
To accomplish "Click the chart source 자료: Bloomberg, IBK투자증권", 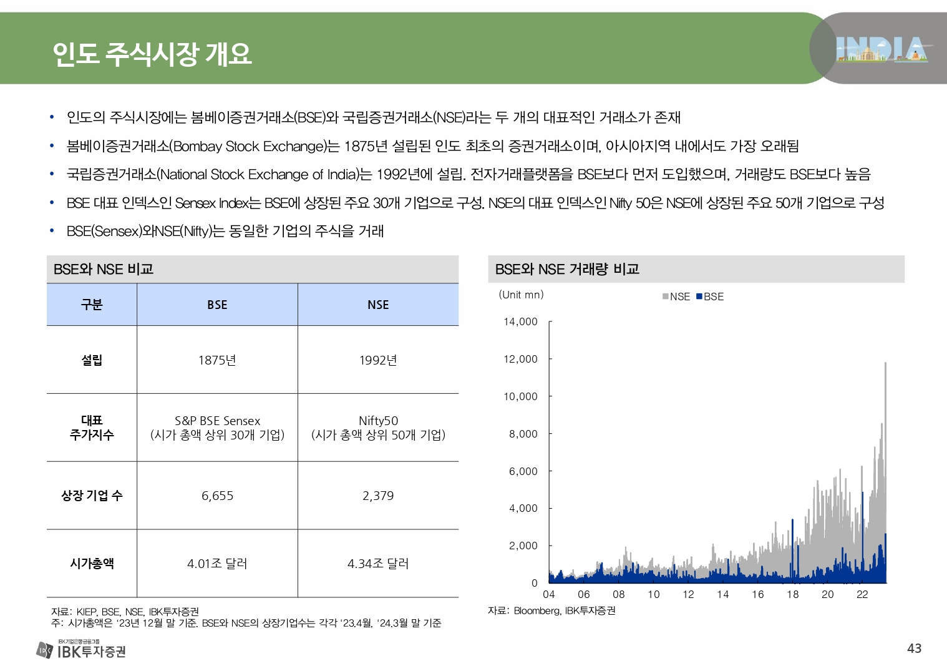I will click(x=551, y=610).
